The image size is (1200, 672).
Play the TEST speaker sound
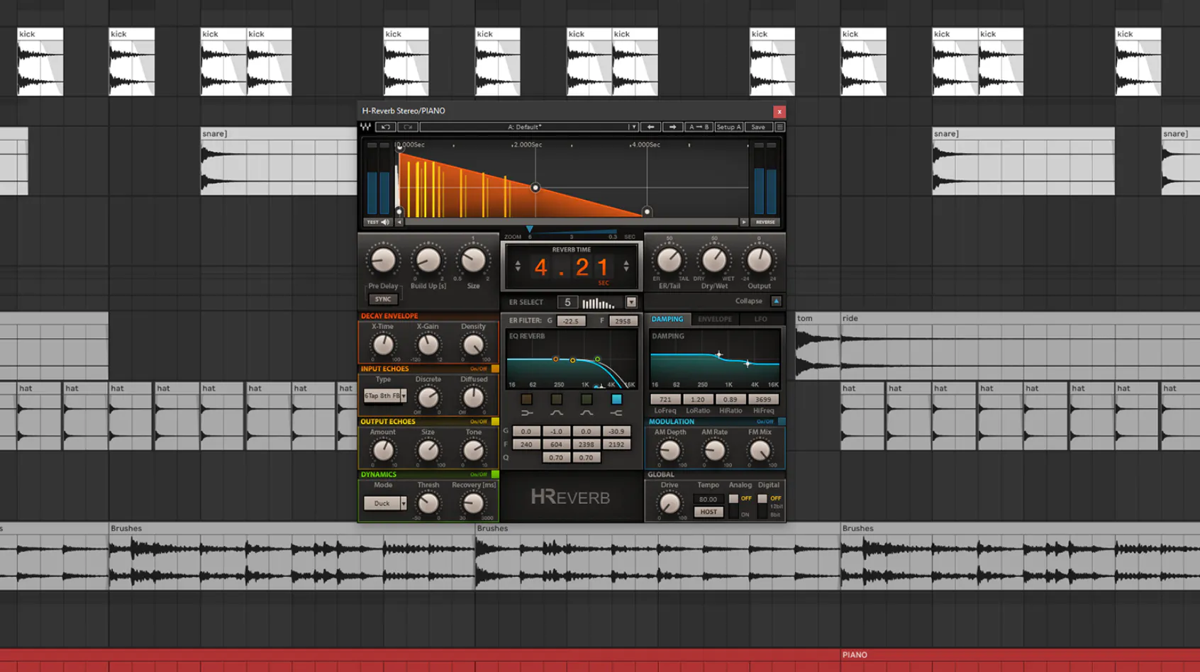[x=378, y=222]
